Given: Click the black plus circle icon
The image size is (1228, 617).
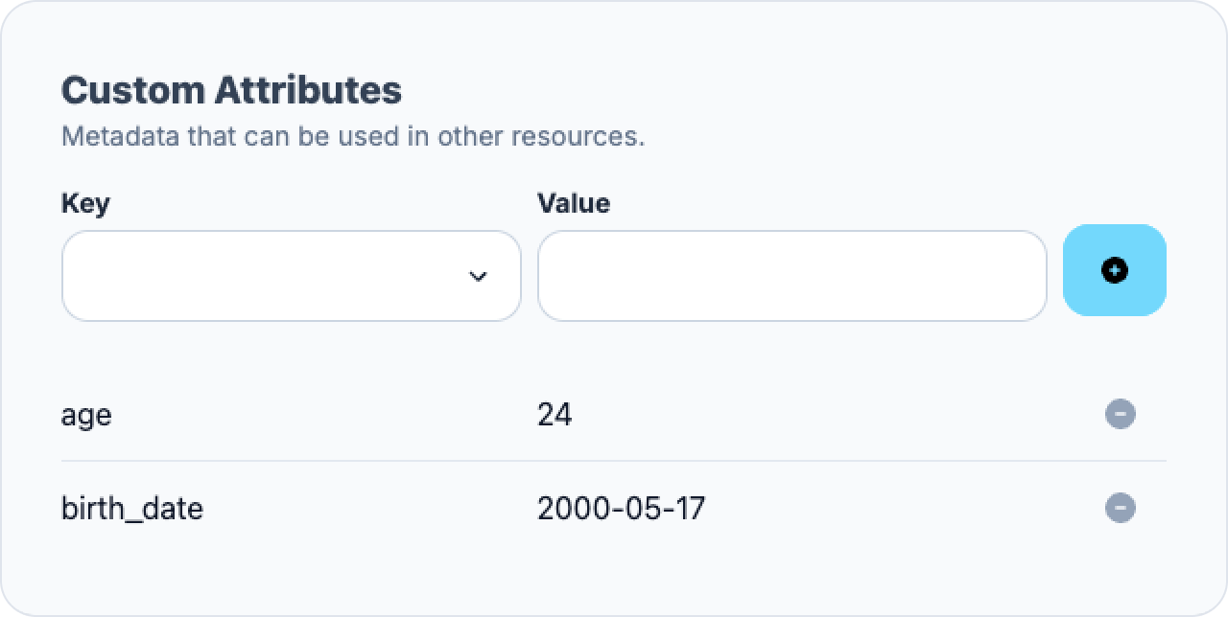Looking at the screenshot, I should (1115, 270).
